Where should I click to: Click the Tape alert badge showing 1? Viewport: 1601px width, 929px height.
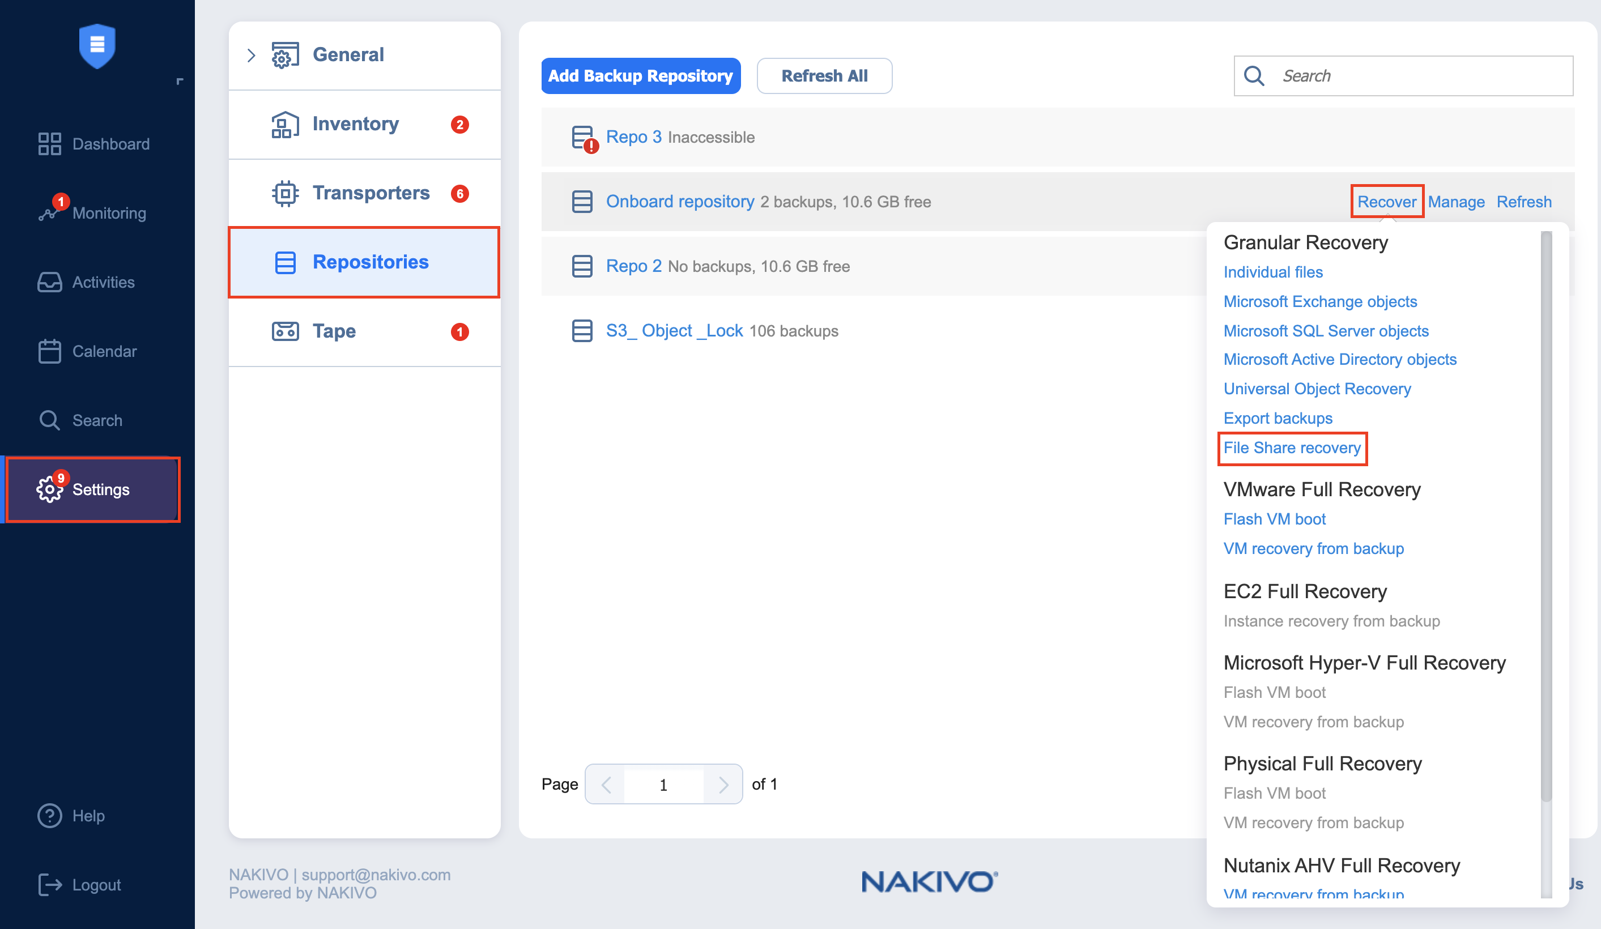[x=460, y=332]
